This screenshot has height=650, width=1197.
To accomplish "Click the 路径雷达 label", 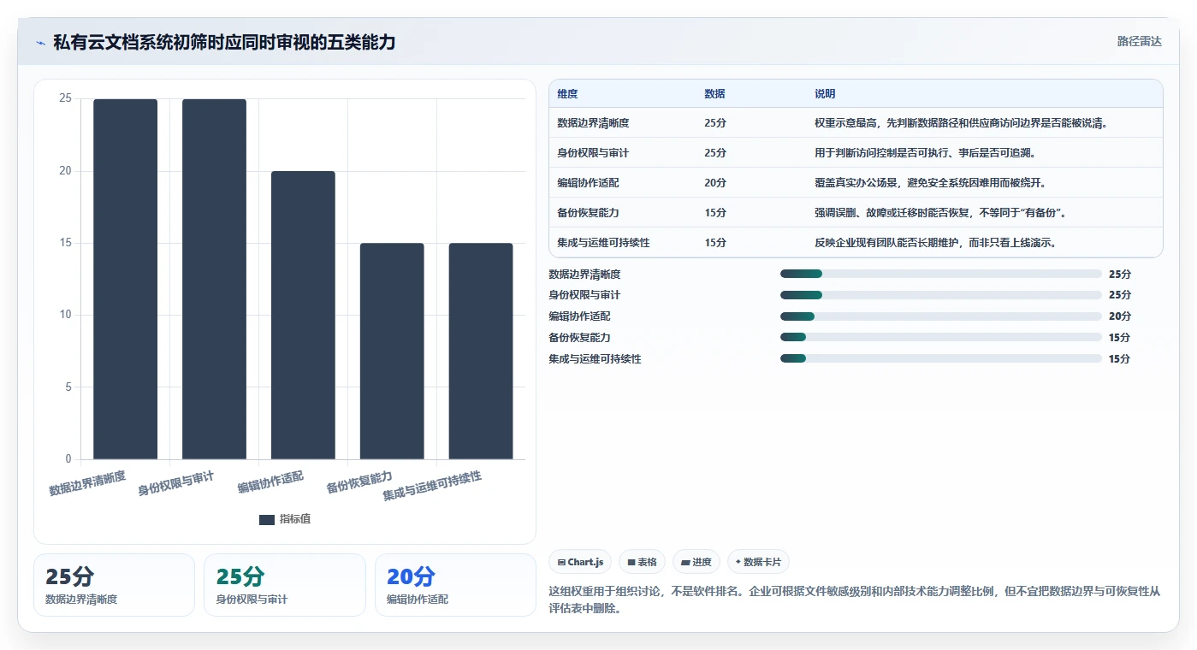I will [1139, 41].
